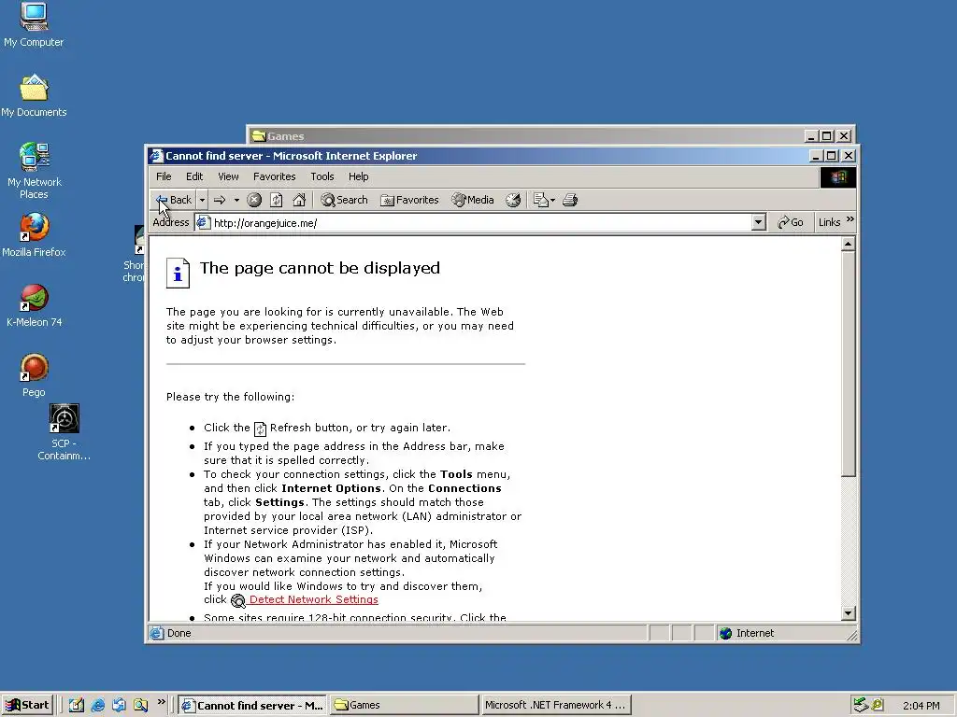
Task: Expand the Links toolbar chevron
Action: click(850, 219)
